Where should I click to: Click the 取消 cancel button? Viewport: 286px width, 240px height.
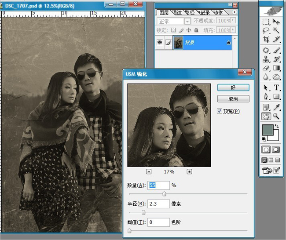233,99
